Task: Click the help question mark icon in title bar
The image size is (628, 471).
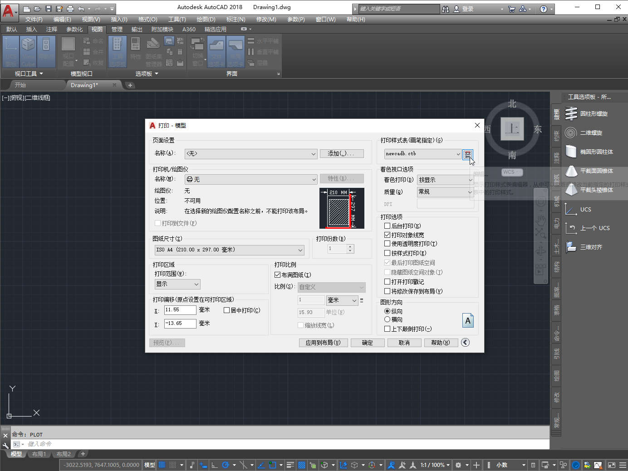Action: click(544, 9)
